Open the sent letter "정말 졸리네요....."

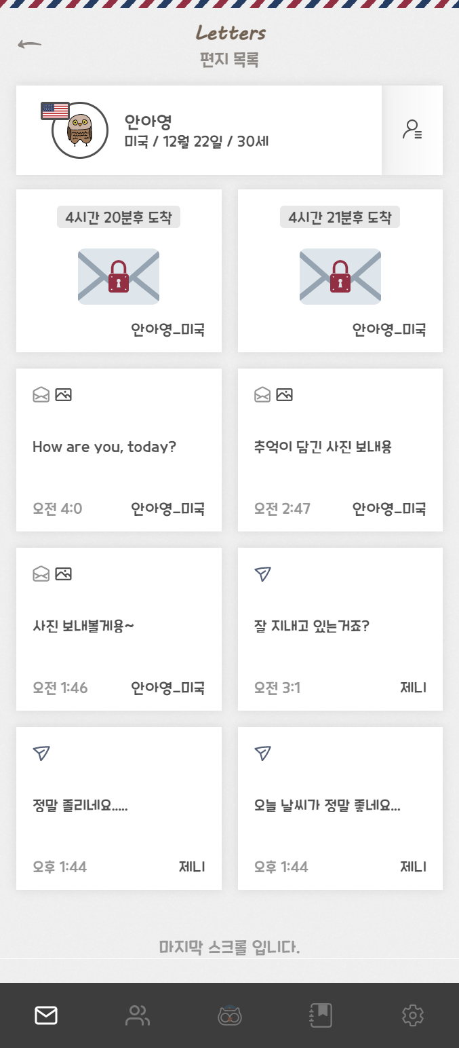pyautogui.click(x=119, y=808)
